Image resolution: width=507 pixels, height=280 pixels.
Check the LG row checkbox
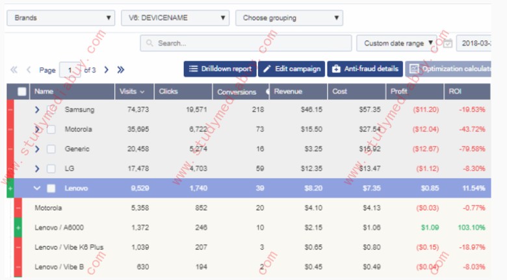pos(51,168)
